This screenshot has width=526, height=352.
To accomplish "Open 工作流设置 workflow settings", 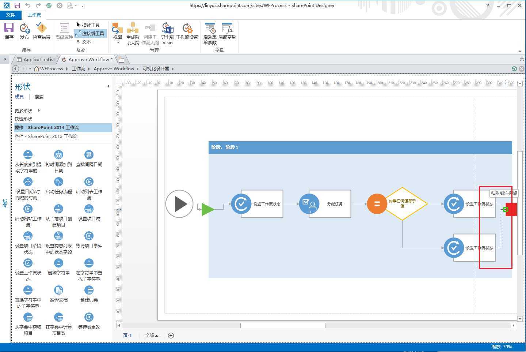I will click(x=187, y=31).
